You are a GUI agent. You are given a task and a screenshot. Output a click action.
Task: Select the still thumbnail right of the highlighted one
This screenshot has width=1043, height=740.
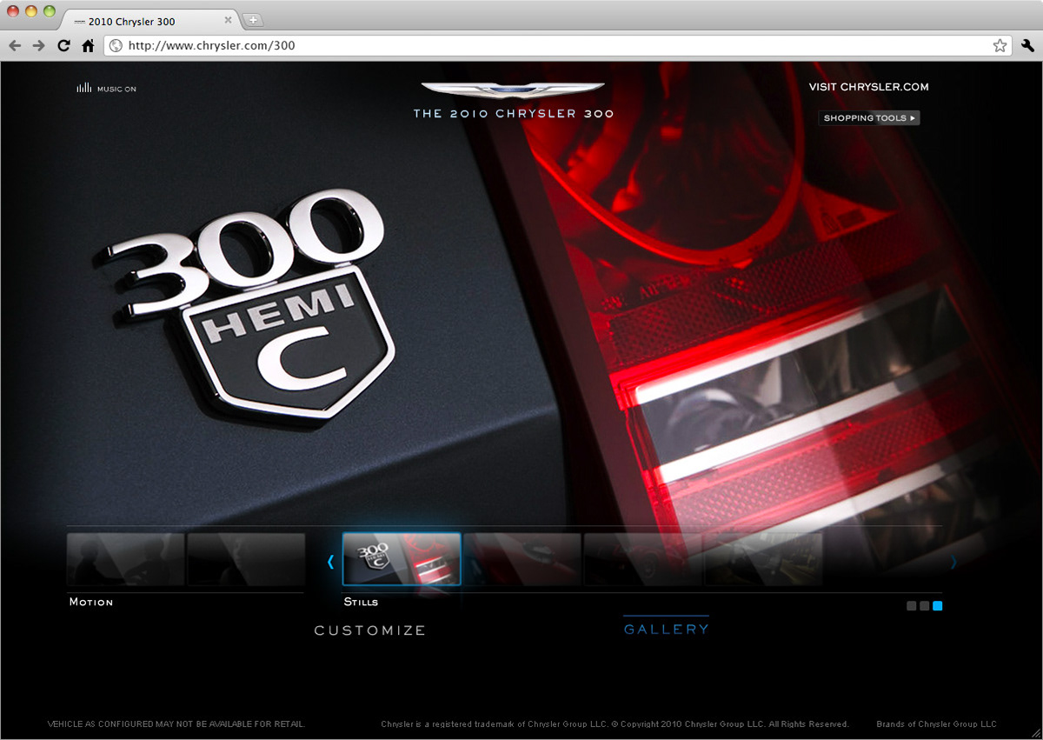(x=522, y=559)
